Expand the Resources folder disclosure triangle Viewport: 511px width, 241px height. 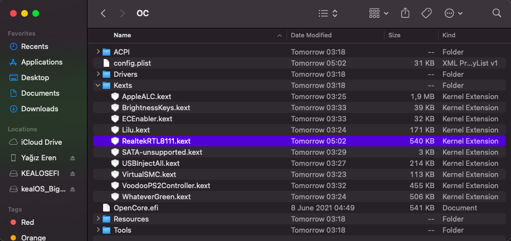(x=98, y=219)
